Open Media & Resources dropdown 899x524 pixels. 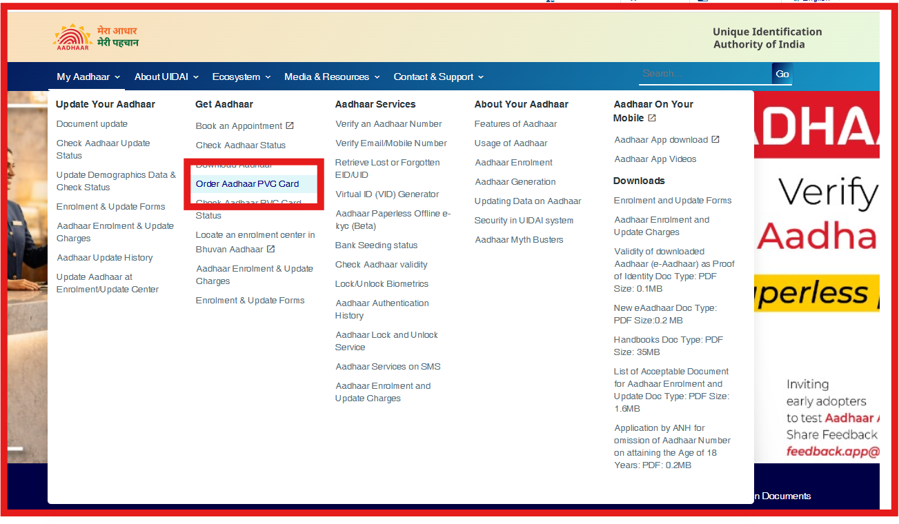coord(332,77)
